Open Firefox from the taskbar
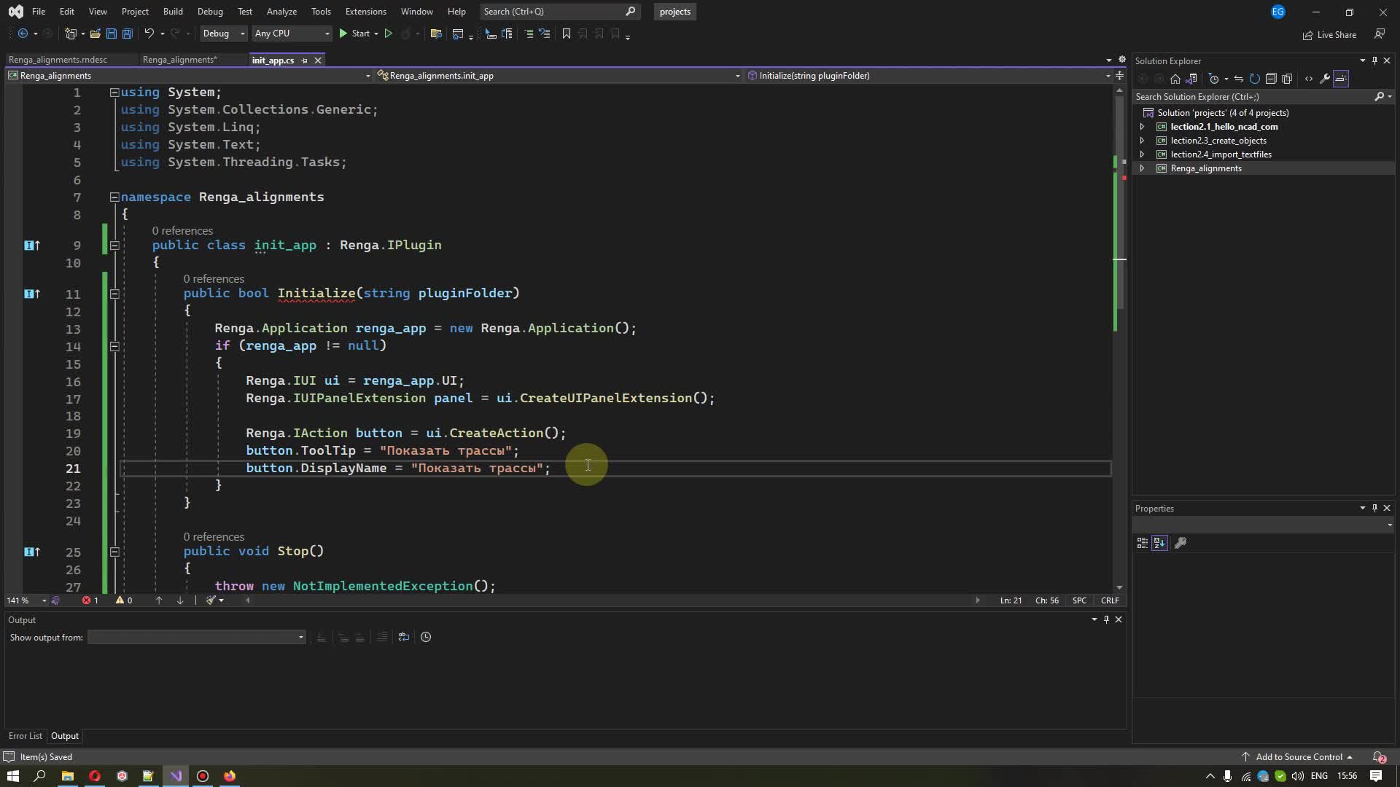This screenshot has height=787, width=1400. click(x=230, y=776)
